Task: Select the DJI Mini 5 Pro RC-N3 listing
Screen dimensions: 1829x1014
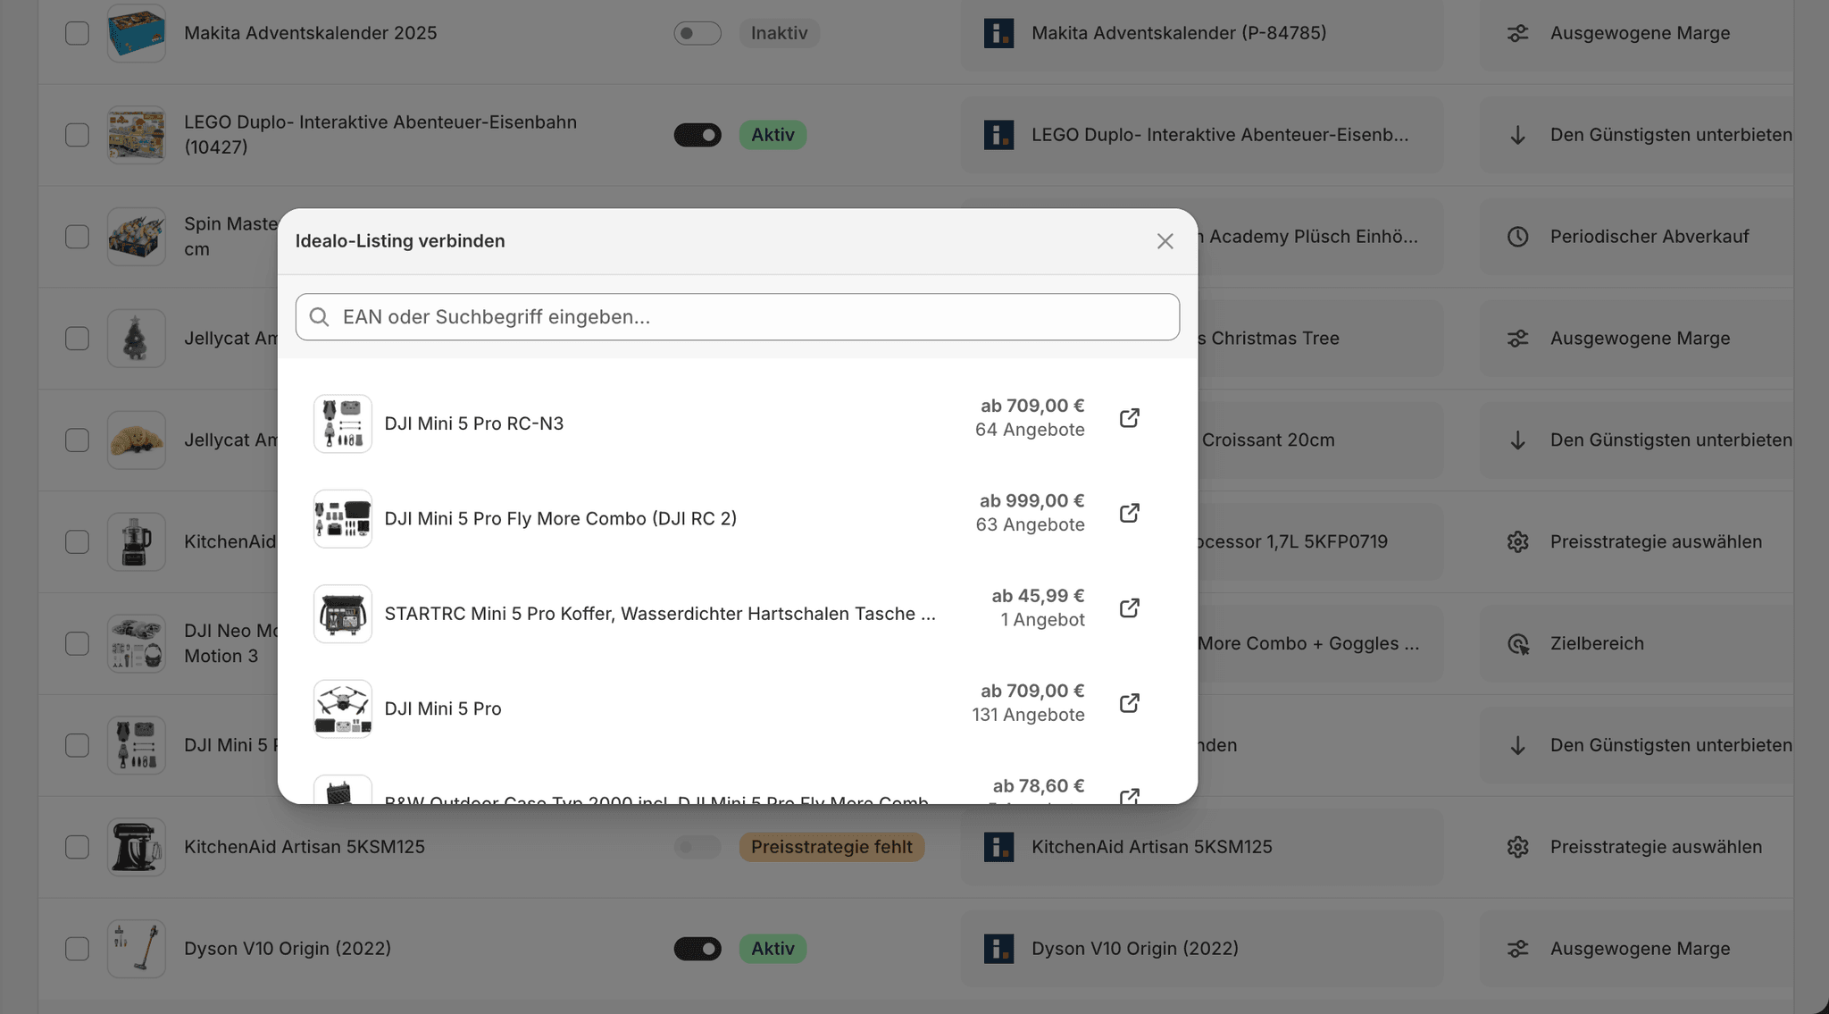Action: [738, 423]
